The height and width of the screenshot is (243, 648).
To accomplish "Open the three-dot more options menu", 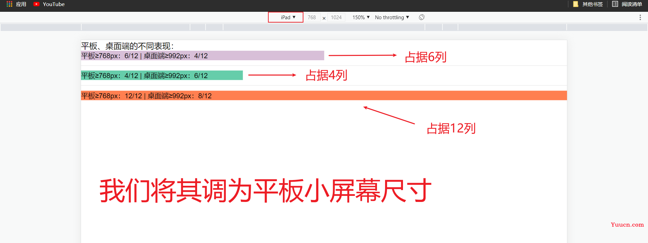I will 640,17.
